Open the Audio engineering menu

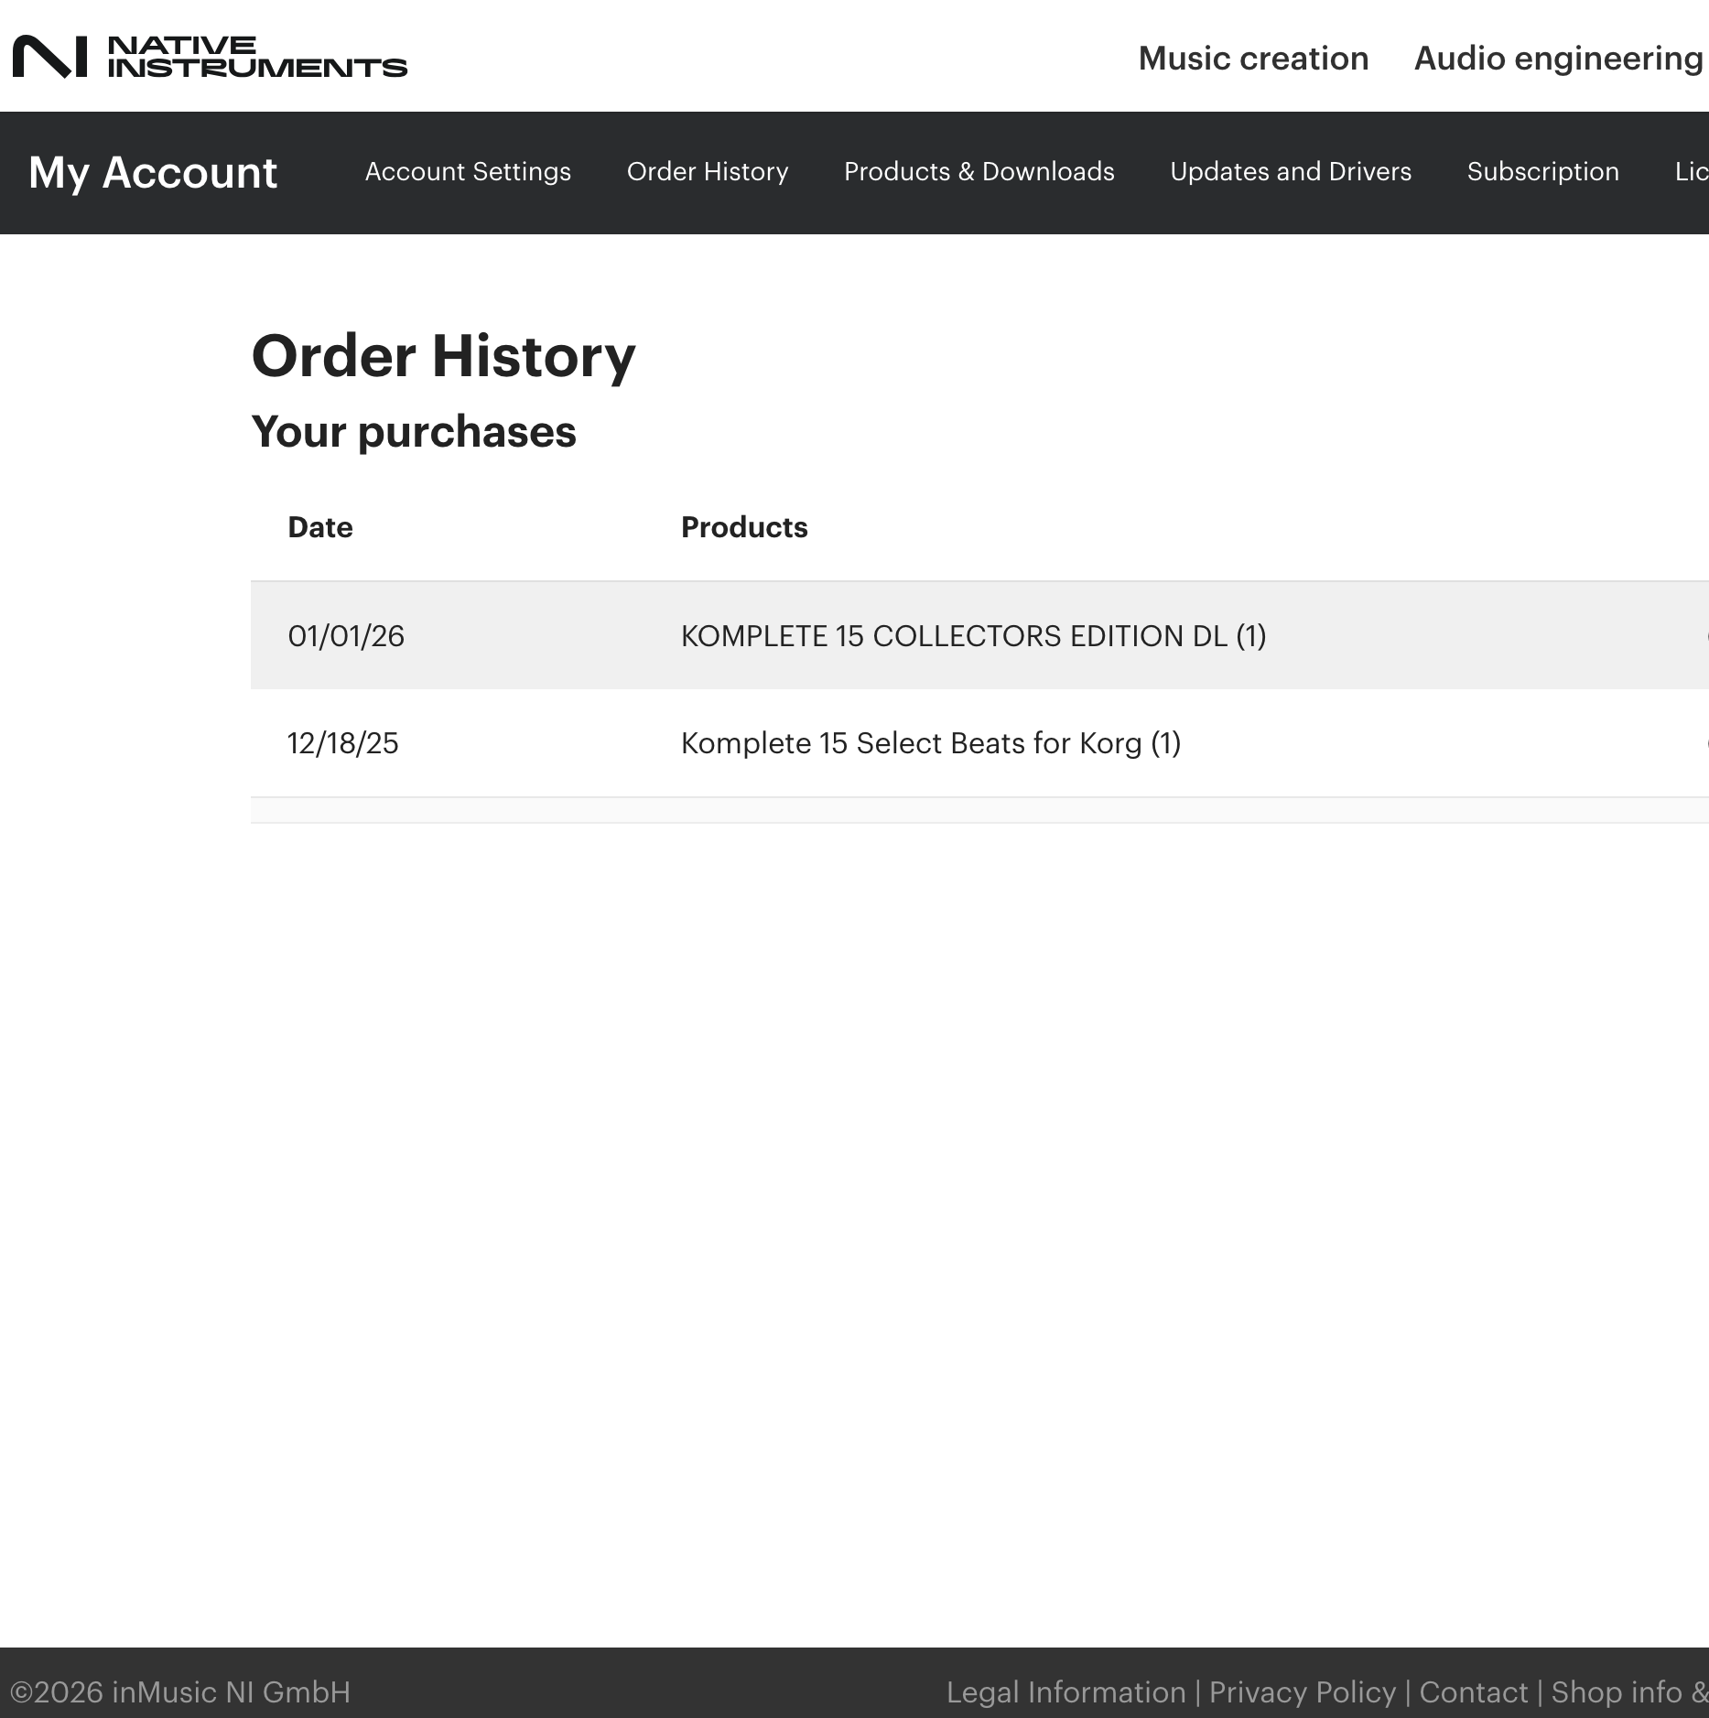(1558, 58)
